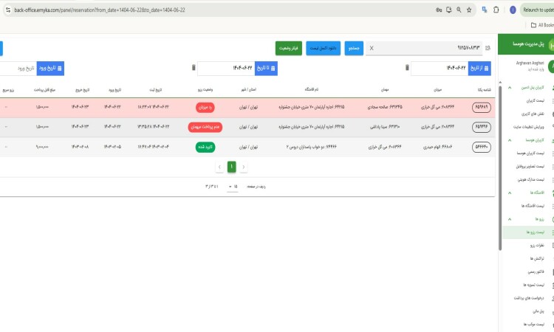The width and height of the screenshot is (554, 332).
Task: Open the browser zoom magnifier icon
Action: pyautogui.click(x=459, y=10)
